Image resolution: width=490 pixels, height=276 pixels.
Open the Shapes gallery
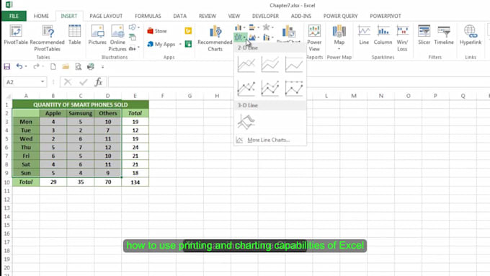(x=134, y=27)
